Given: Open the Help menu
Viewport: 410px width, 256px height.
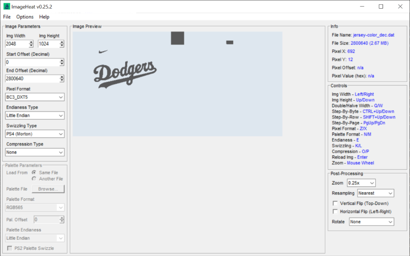Looking at the screenshot, I should point(44,17).
